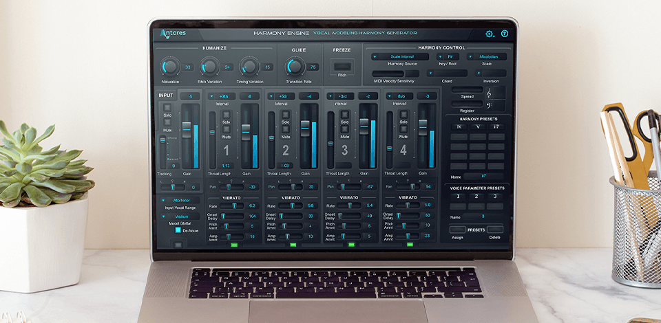Click the Assign presets button
This screenshot has height=323, width=661.
pyautogui.click(x=457, y=230)
